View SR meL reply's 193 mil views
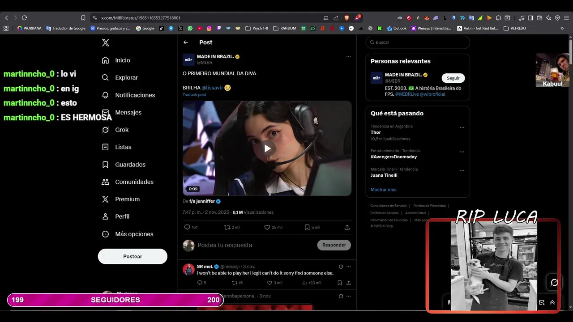573x322 pixels. 312,283
